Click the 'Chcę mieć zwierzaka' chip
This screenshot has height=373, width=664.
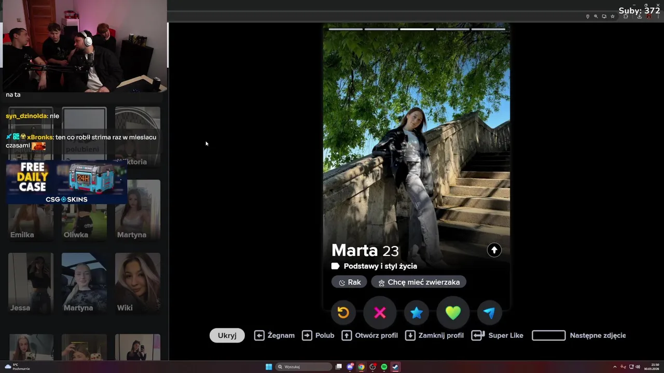click(419, 282)
